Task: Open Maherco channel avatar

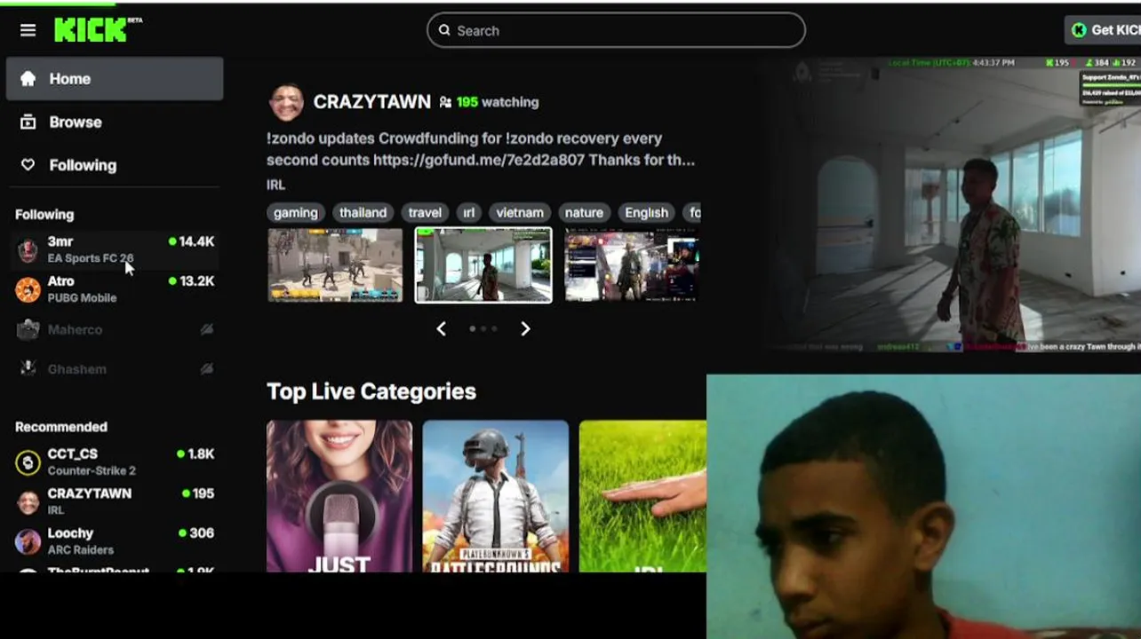Action: 28,329
